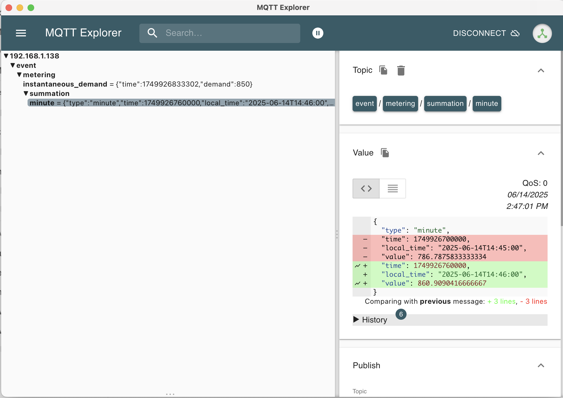Screen dimensions: 563x398
Task: Click the connection avatar icon
Action: (x=542, y=33)
